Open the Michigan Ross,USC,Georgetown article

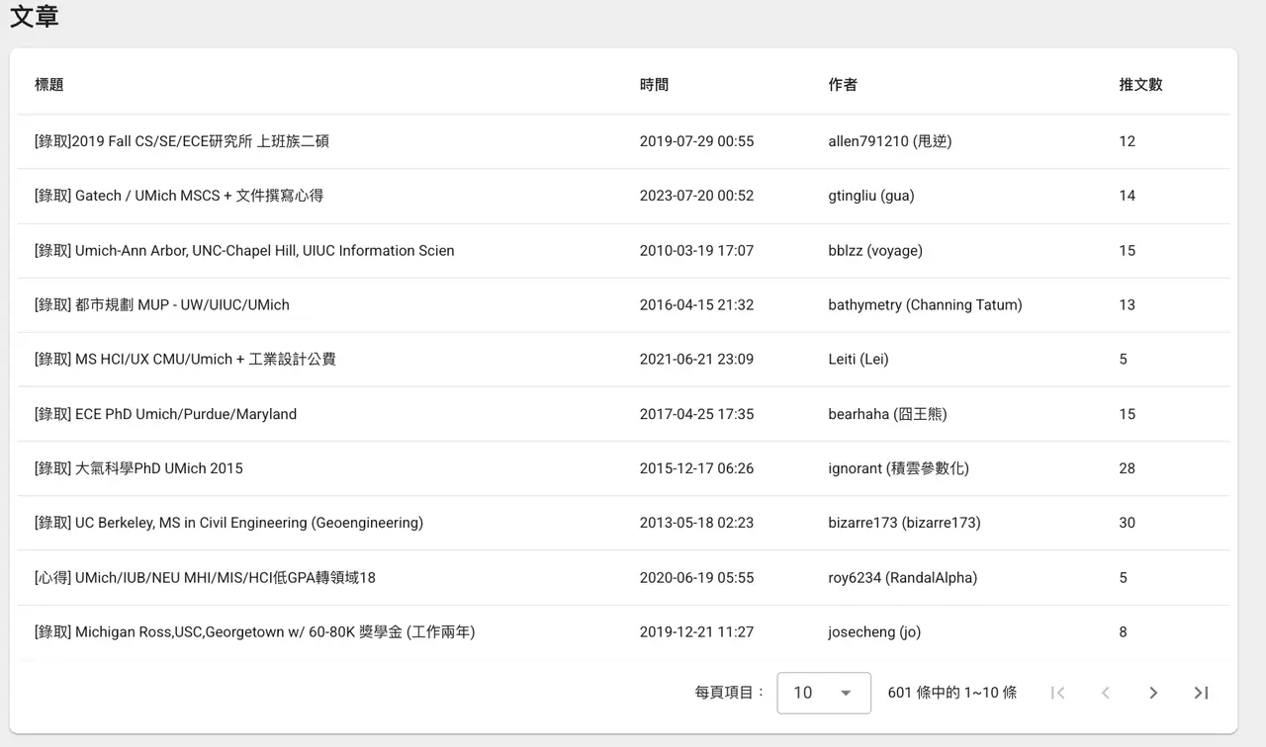click(x=254, y=632)
